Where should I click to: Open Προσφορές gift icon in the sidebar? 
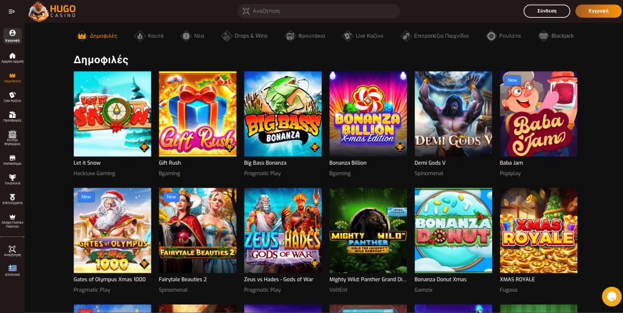click(x=12, y=116)
